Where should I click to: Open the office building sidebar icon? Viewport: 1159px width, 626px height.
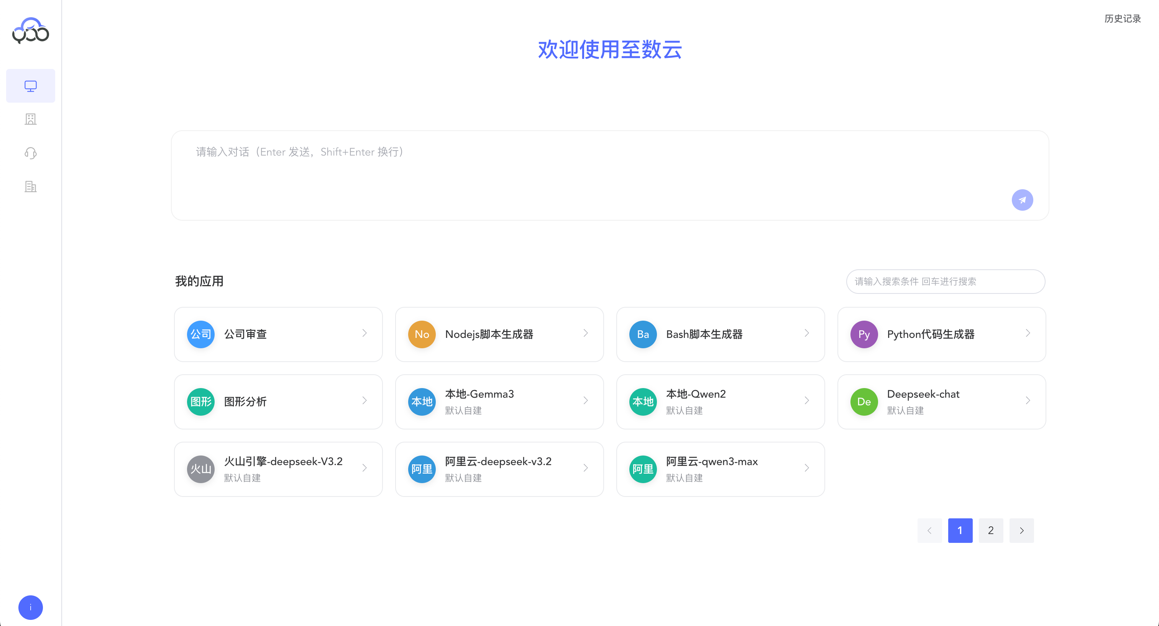(31, 187)
